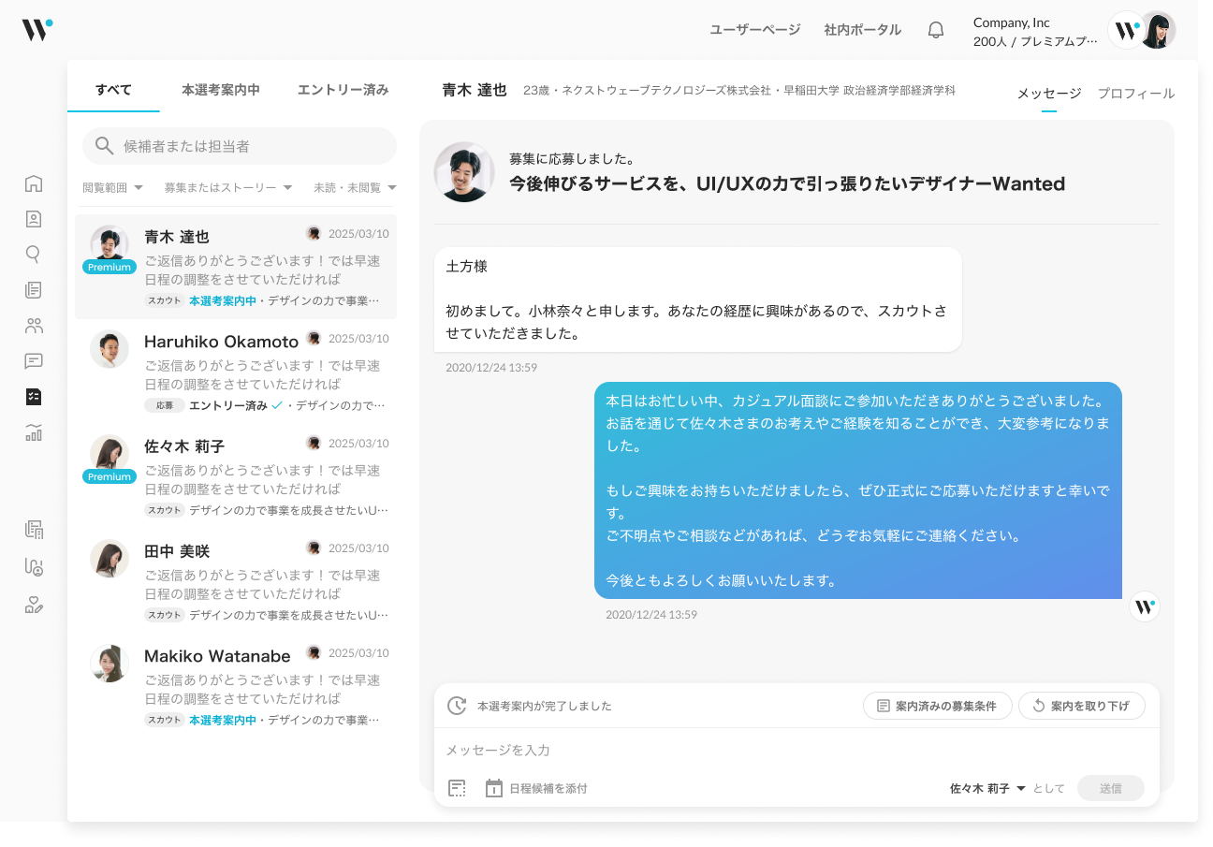This screenshot has width=1213, height=847.
Task: Open the notifications bell icon
Action: tap(935, 29)
